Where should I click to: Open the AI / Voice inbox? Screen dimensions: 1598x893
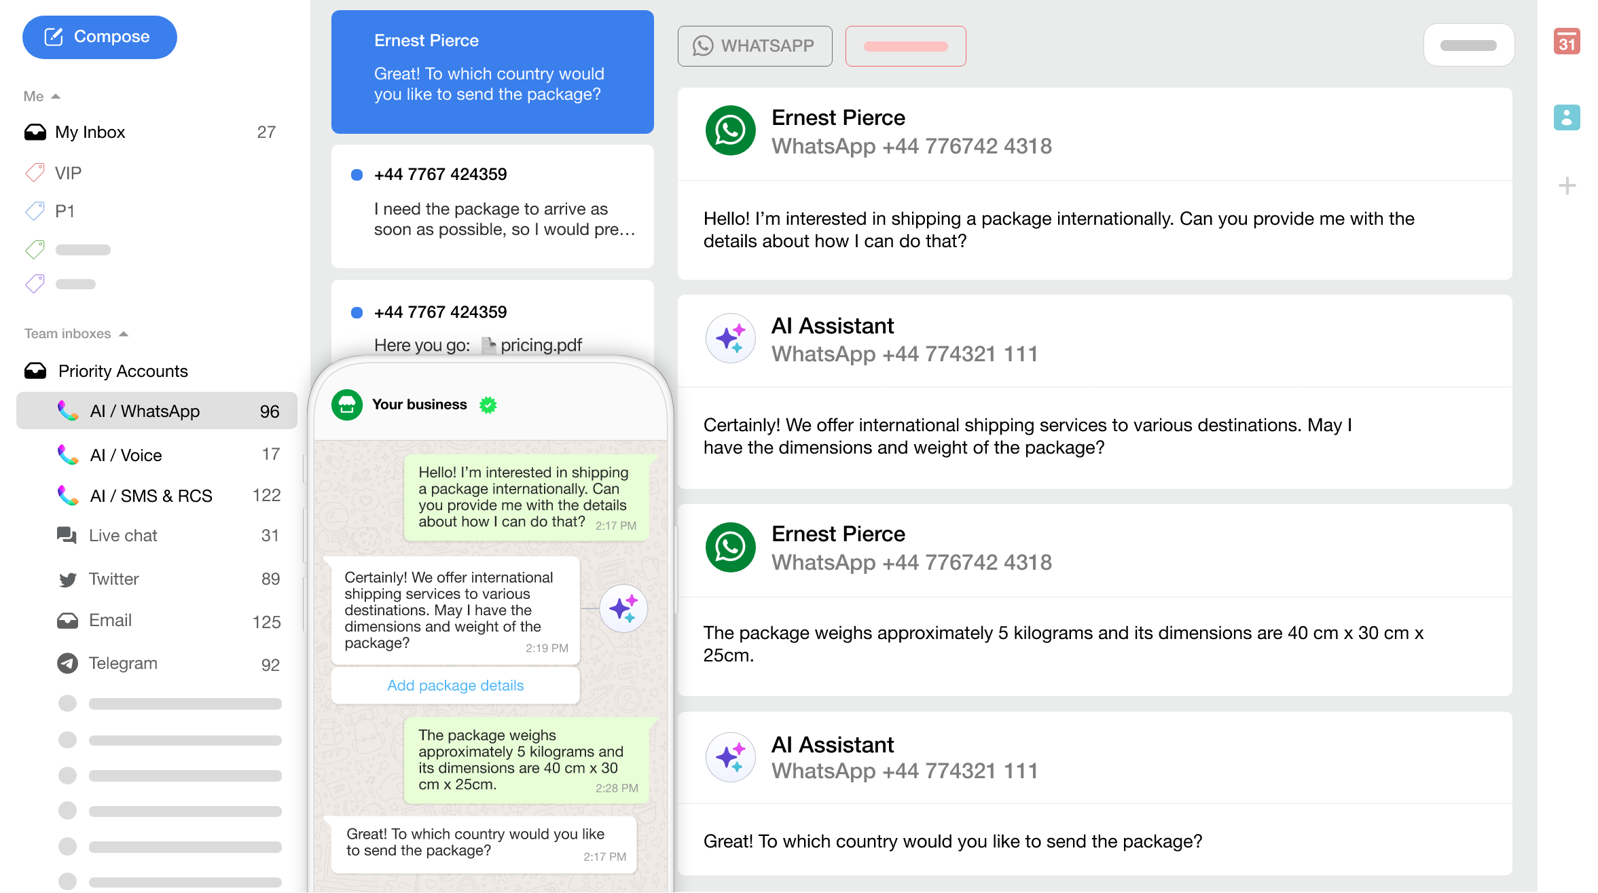(x=126, y=455)
